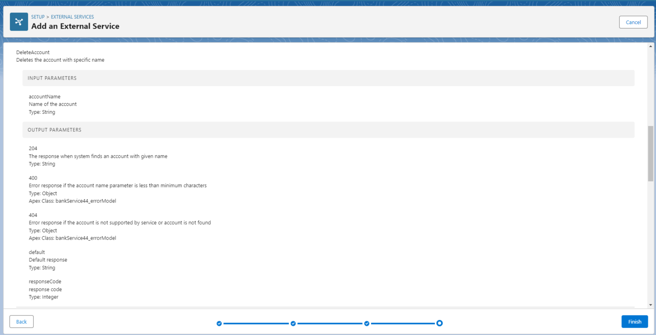Click the scrollbar up arrow

[650, 45]
